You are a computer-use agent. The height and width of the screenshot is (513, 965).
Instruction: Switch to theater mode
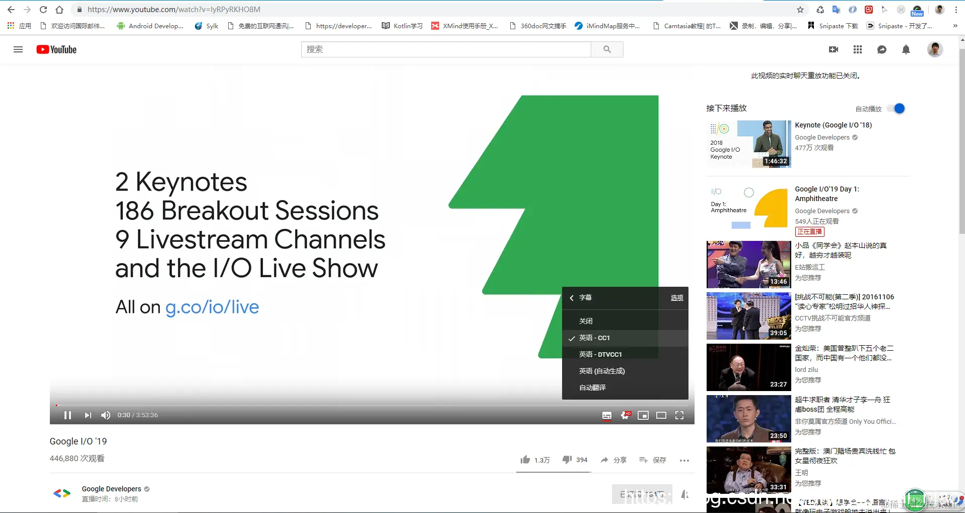tap(661, 415)
